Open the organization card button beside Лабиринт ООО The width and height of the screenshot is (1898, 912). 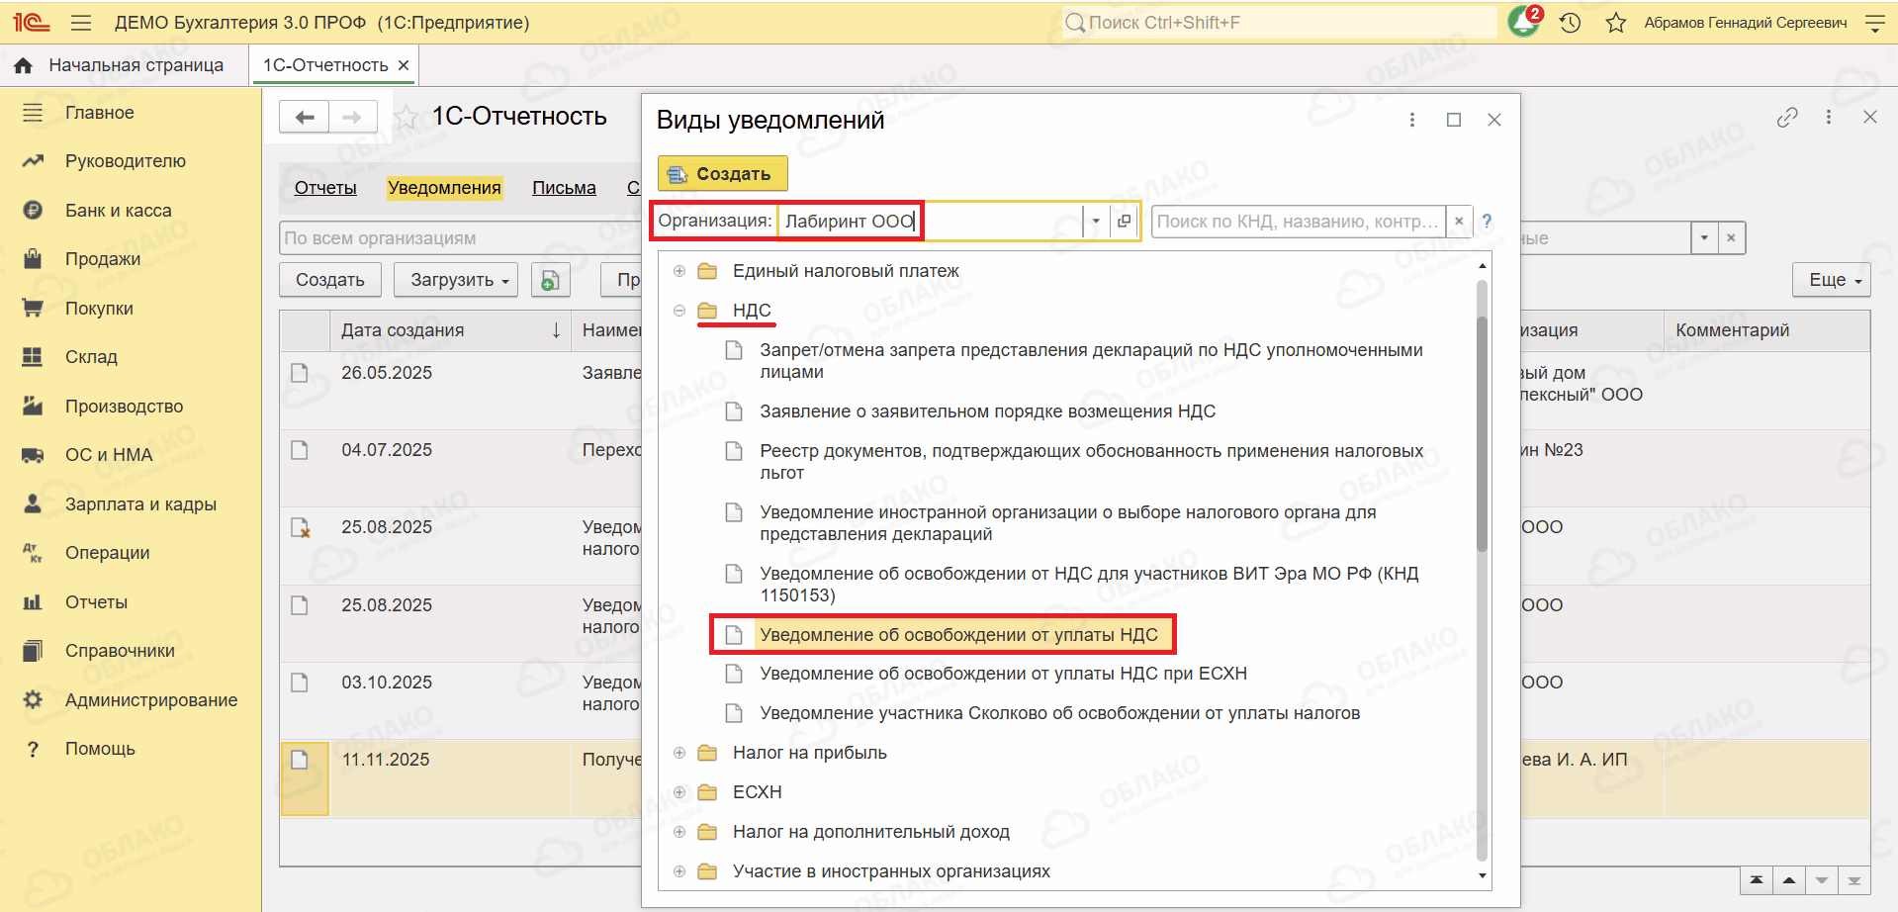click(x=1124, y=222)
